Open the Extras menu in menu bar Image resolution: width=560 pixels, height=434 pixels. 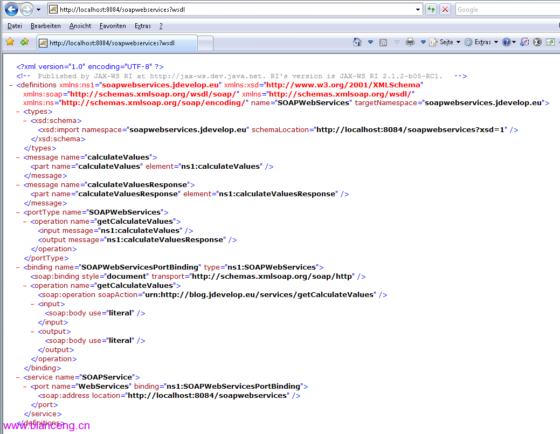142,26
